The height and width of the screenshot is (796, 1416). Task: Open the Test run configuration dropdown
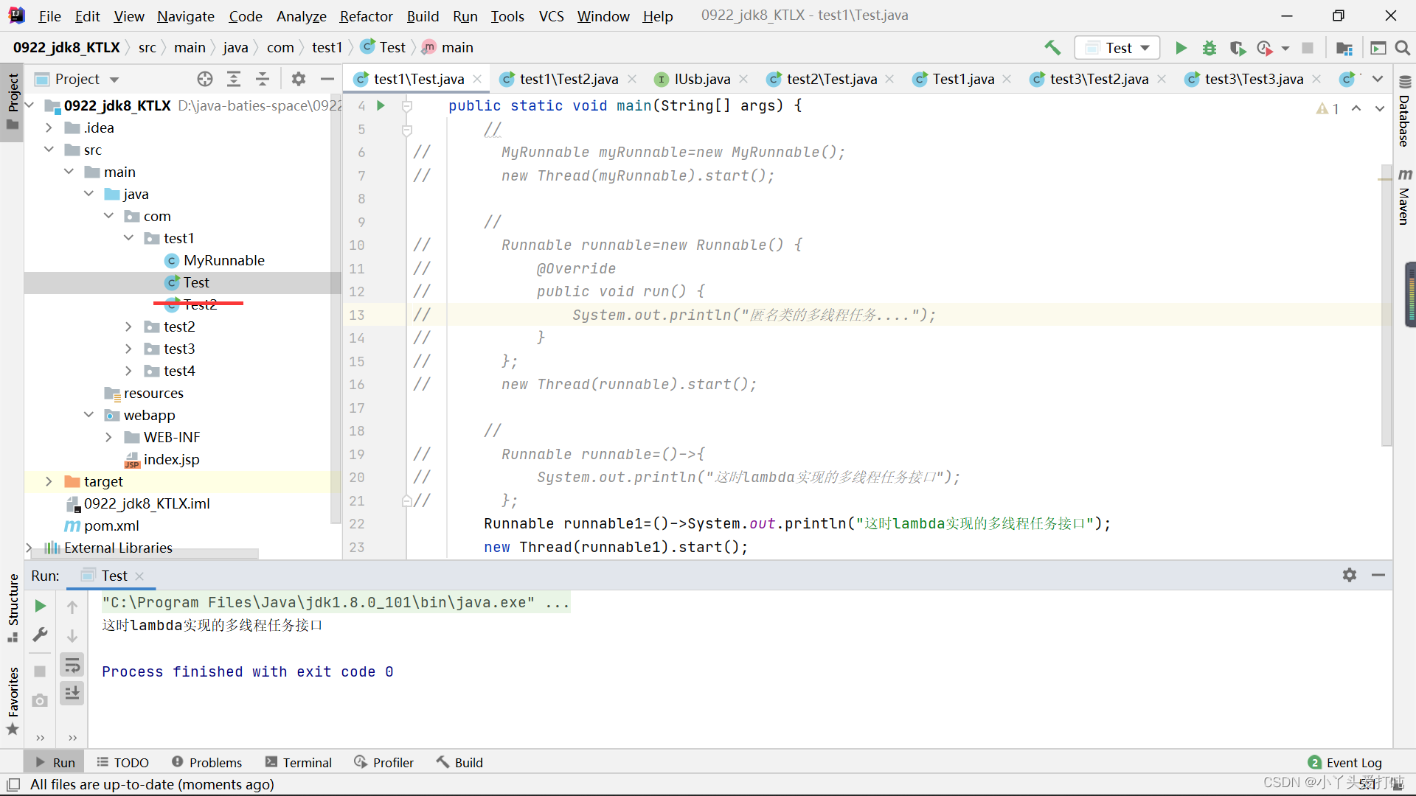click(x=1117, y=48)
